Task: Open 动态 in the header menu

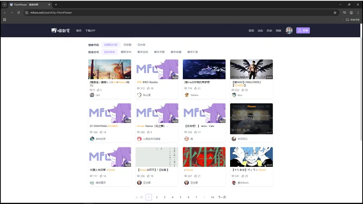Action: pyautogui.click(x=260, y=30)
